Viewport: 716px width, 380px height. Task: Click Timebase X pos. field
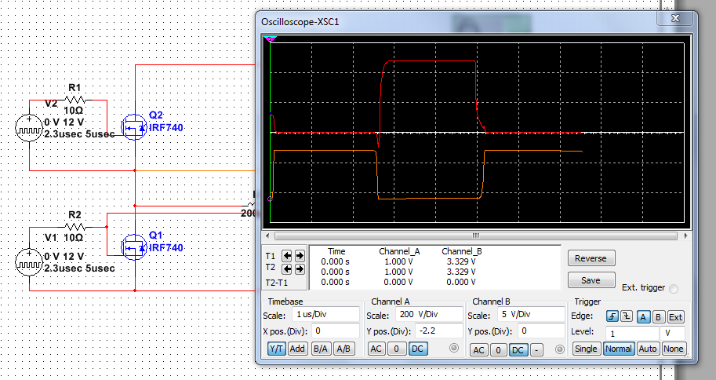point(336,331)
